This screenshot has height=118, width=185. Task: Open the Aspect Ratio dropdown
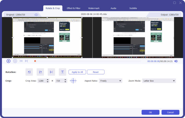pos(110,81)
